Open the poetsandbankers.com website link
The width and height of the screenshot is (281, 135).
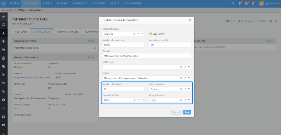[32, 77]
